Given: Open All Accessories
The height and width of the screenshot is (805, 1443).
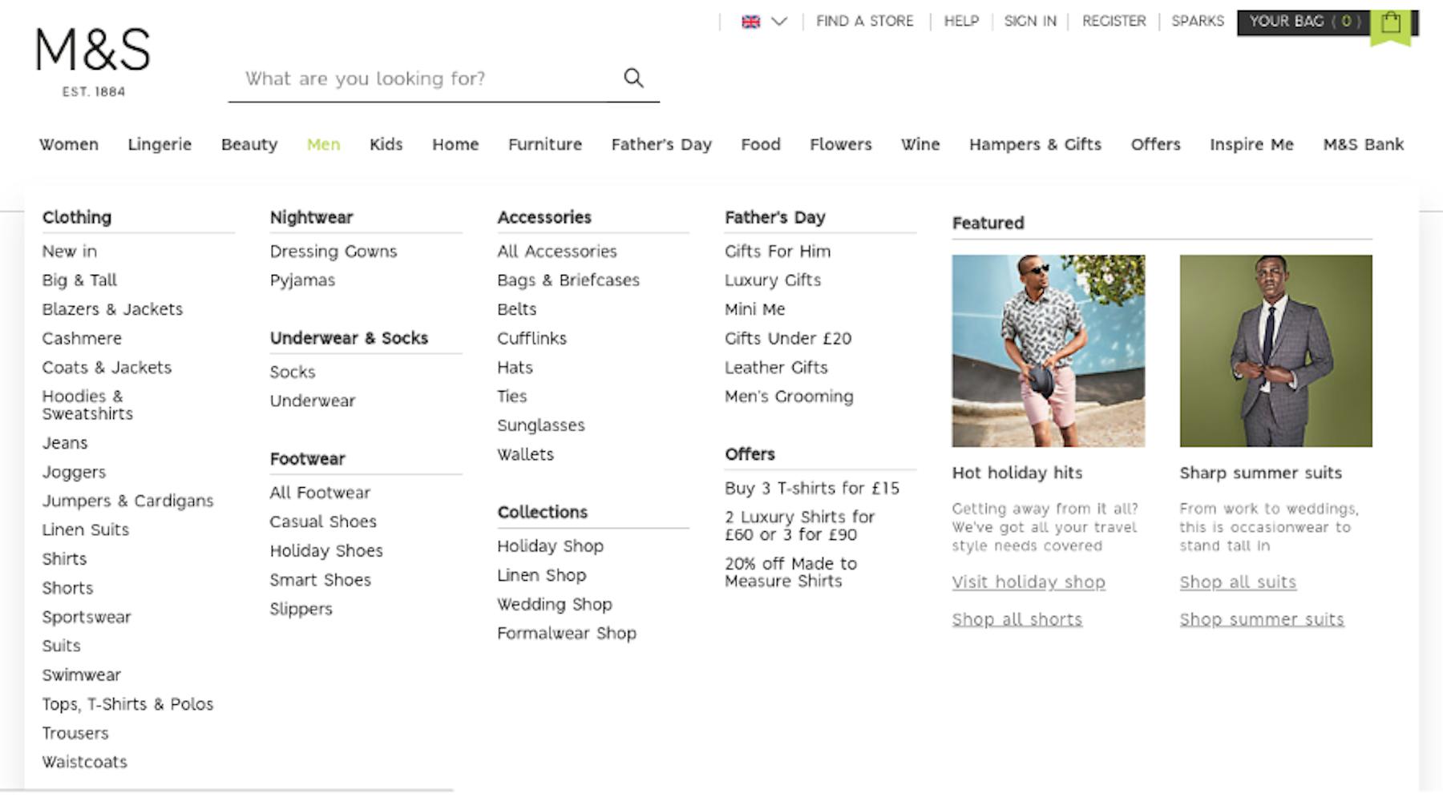Looking at the screenshot, I should 556,252.
